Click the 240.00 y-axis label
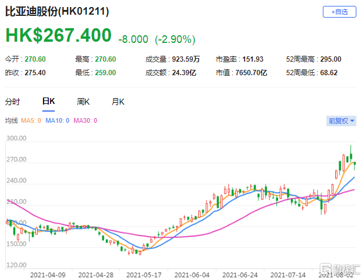The image size is (364, 279). click(16, 180)
